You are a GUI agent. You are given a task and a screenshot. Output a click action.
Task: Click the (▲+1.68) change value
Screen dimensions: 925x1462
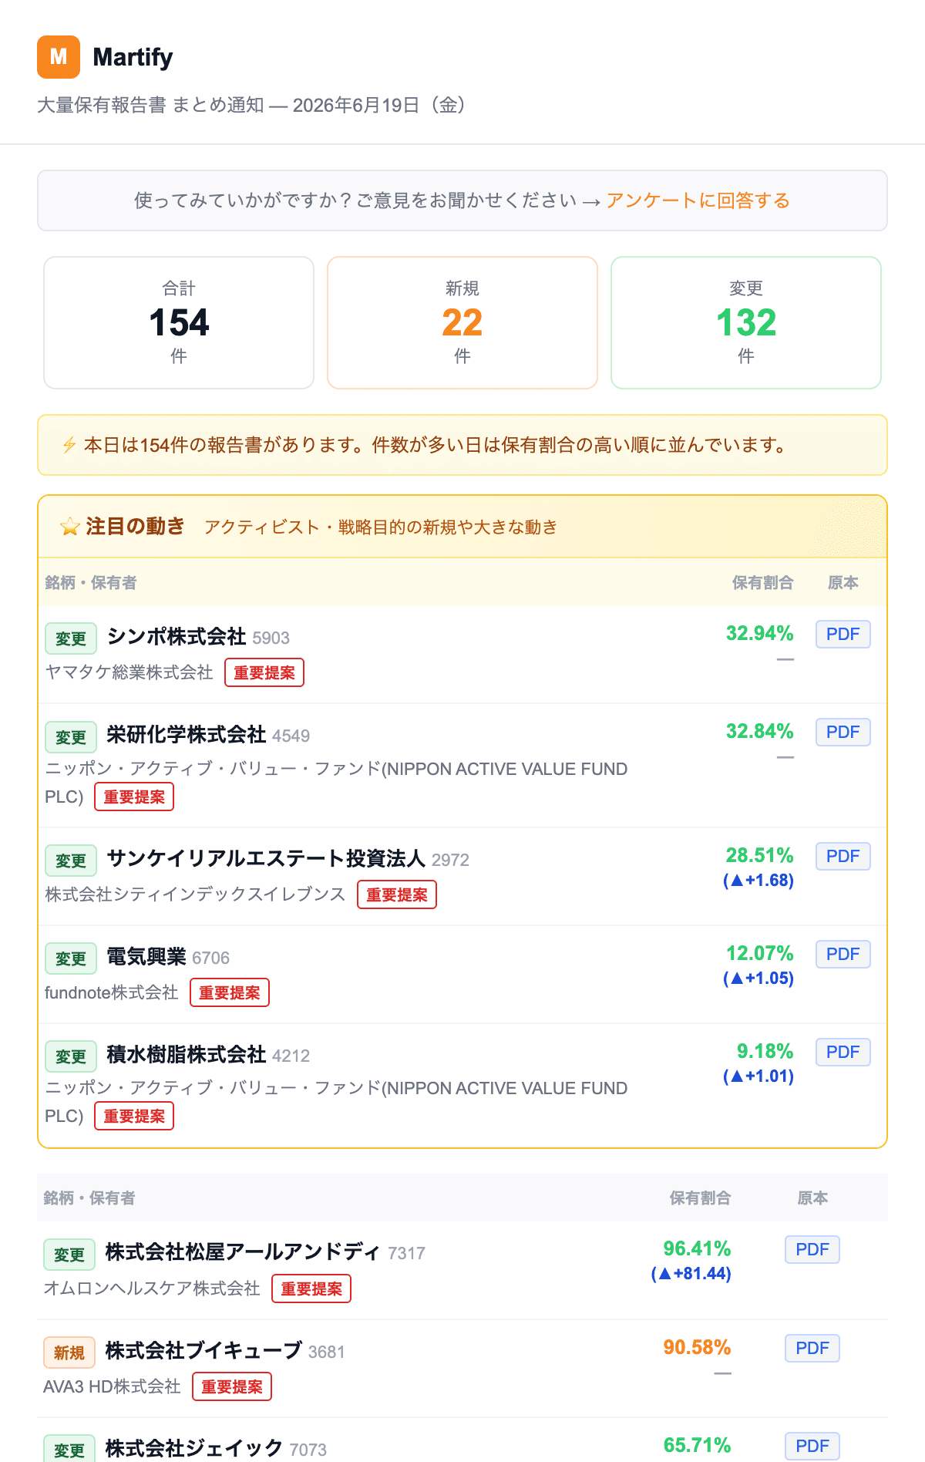click(x=758, y=880)
